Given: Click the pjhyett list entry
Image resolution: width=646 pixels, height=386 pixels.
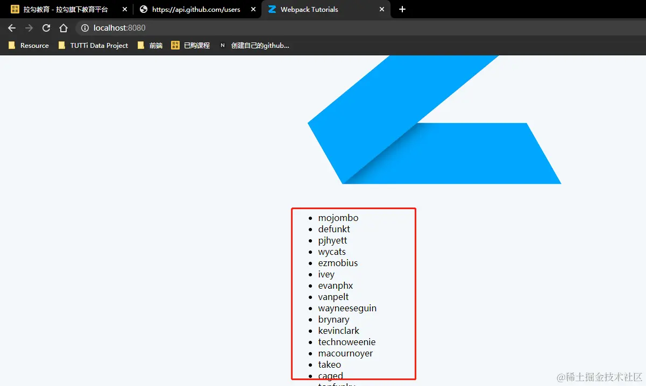Looking at the screenshot, I should pos(332,240).
